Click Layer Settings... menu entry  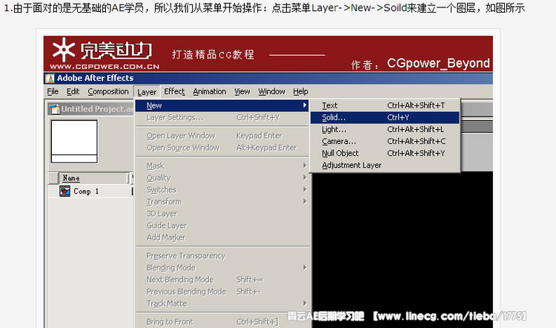click(x=222, y=117)
